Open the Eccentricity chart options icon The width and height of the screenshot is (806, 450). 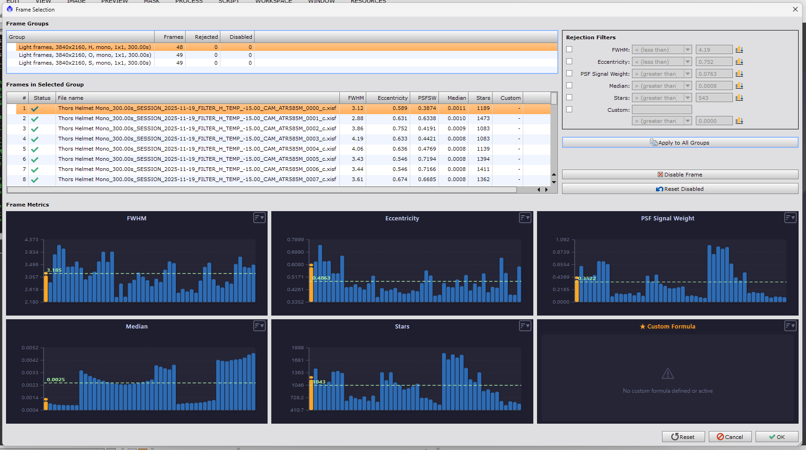point(525,218)
